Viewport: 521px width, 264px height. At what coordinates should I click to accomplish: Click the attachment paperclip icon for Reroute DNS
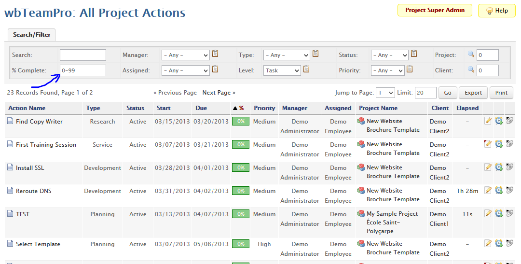pos(509,190)
